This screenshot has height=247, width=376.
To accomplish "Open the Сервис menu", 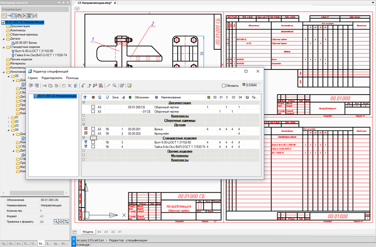I will tap(33, 78).
